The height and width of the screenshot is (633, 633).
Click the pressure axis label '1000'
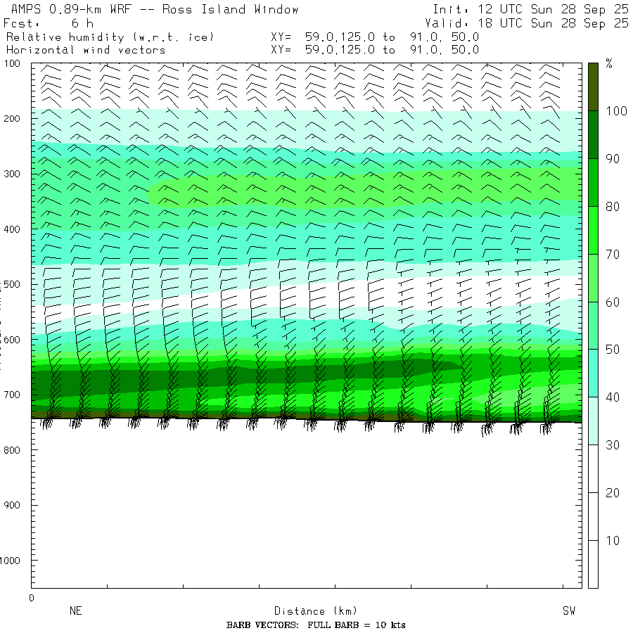click(x=10, y=561)
